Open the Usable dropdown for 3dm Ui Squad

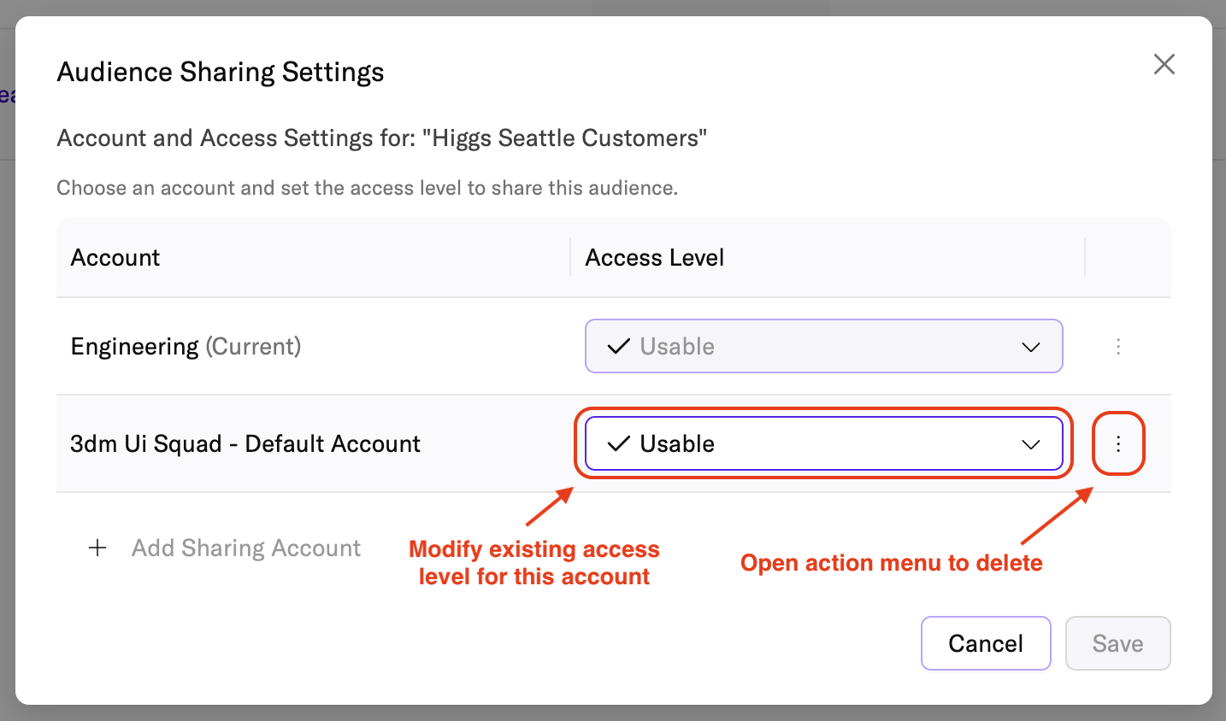(x=822, y=443)
